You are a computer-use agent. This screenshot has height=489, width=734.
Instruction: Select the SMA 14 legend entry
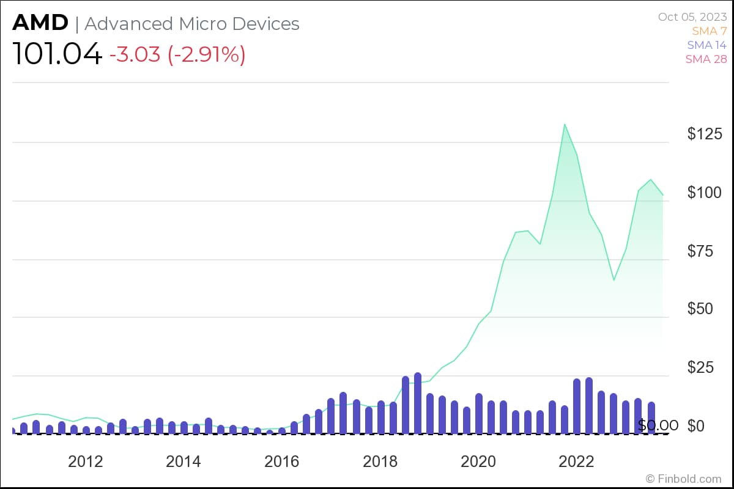[707, 45]
